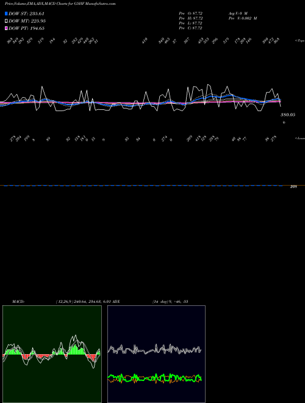Click the 380.05 price label
Image resolution: width=305 pixels, height=403 pixels.
point(287,115)
